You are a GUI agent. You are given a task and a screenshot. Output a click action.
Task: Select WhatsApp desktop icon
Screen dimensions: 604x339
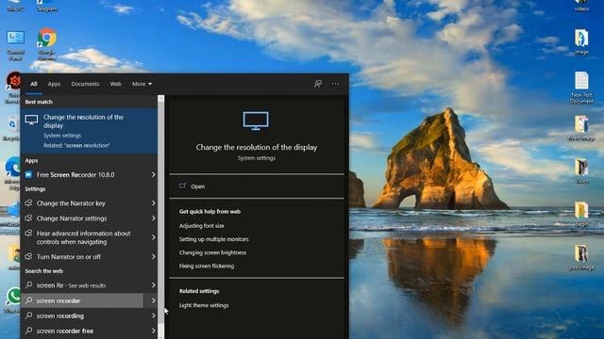click(14, 299)
